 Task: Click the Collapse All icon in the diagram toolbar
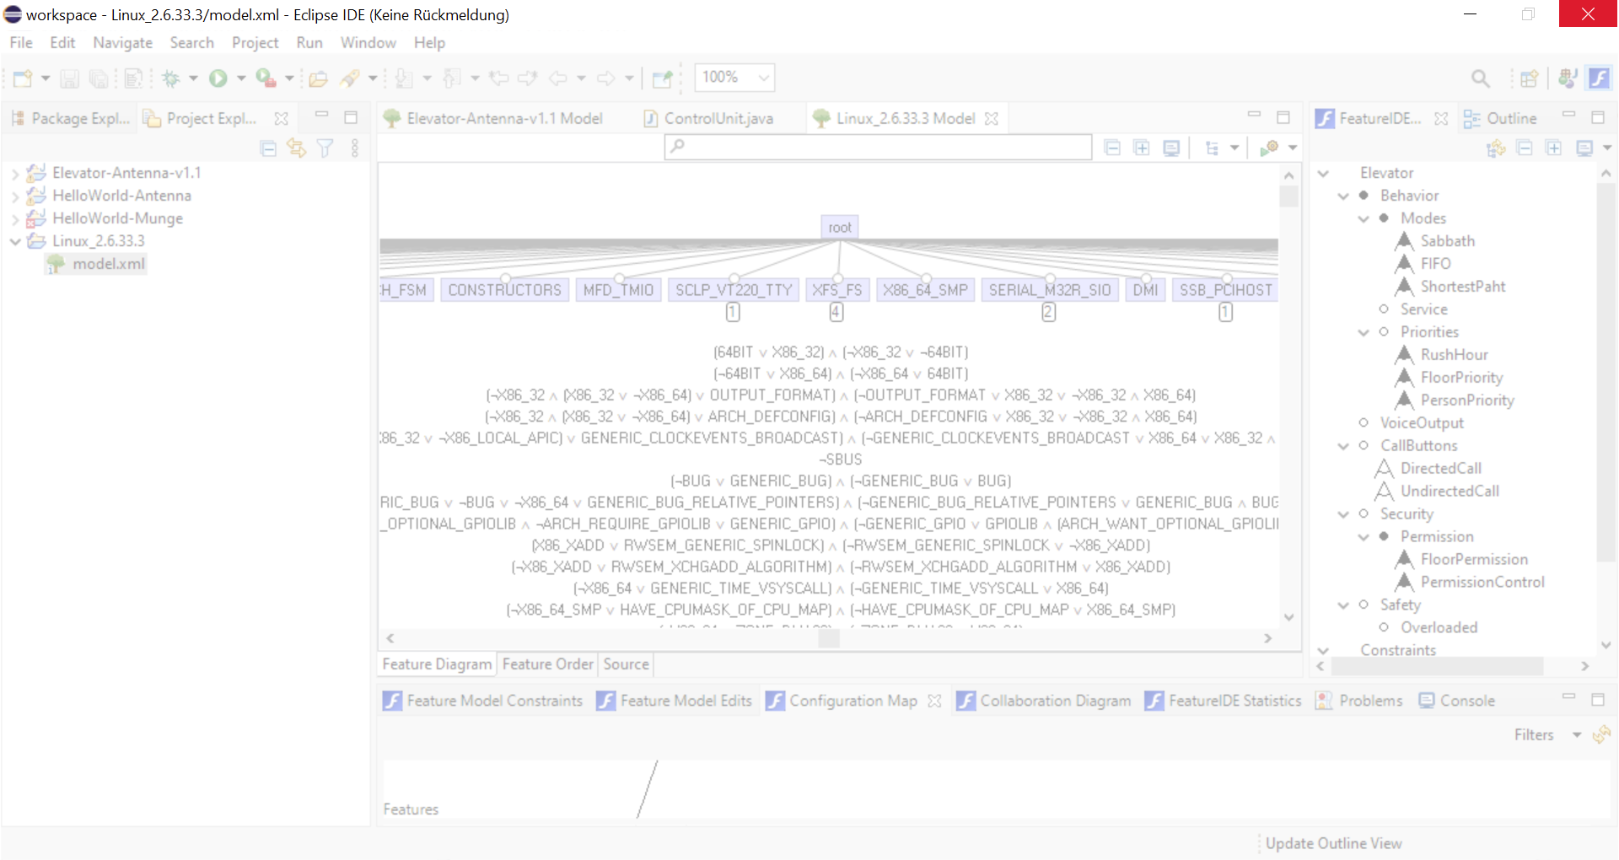[x=1112, y=148]
